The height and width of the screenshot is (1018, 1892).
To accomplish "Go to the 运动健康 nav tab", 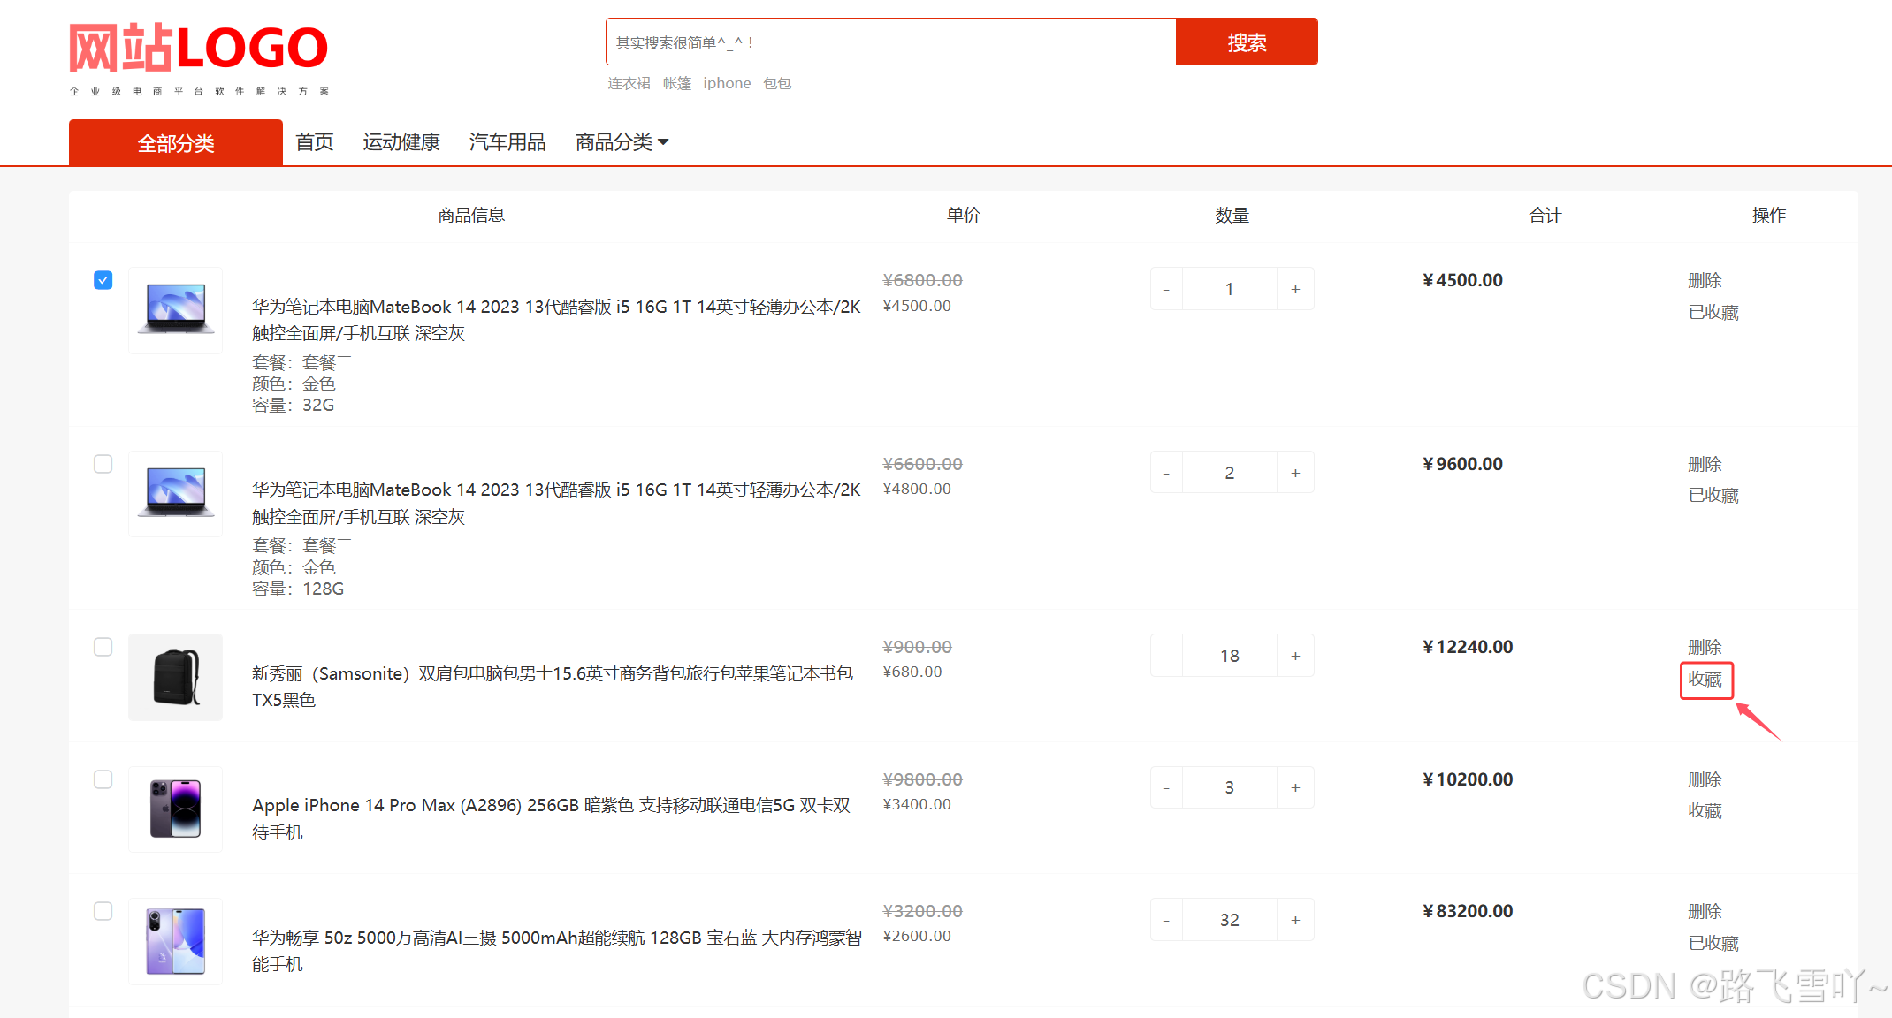I will 401,142.
